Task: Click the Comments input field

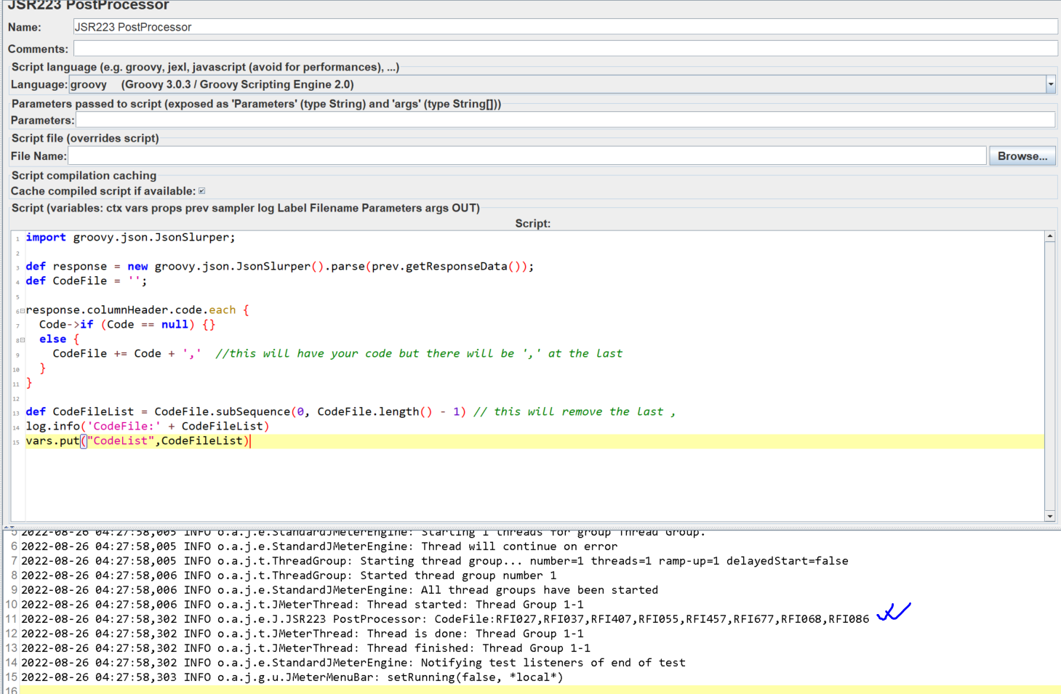Action: (565, 49)
